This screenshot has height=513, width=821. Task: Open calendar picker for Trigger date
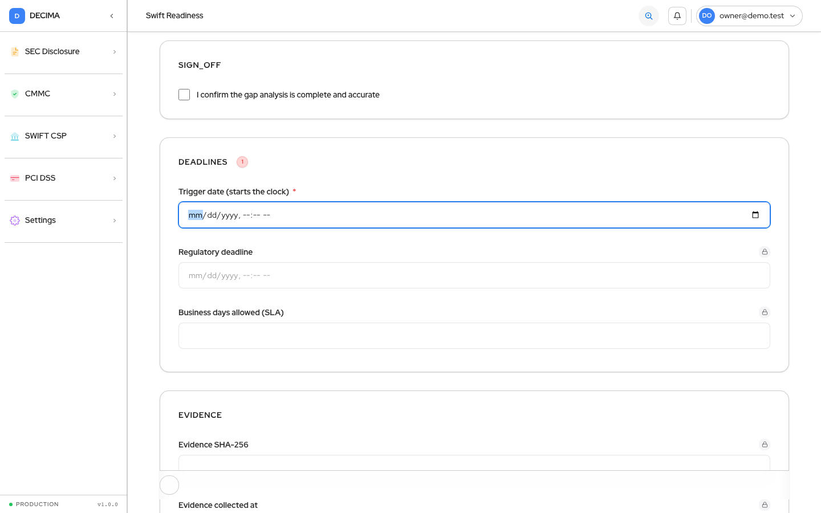tap(755, 215)
